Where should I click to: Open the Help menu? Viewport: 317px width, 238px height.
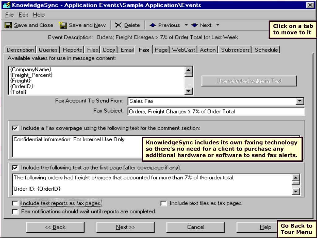(39, 15)
